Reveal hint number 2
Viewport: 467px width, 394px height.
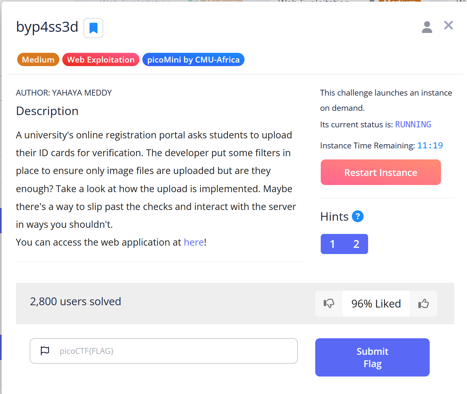click(356, 244)
